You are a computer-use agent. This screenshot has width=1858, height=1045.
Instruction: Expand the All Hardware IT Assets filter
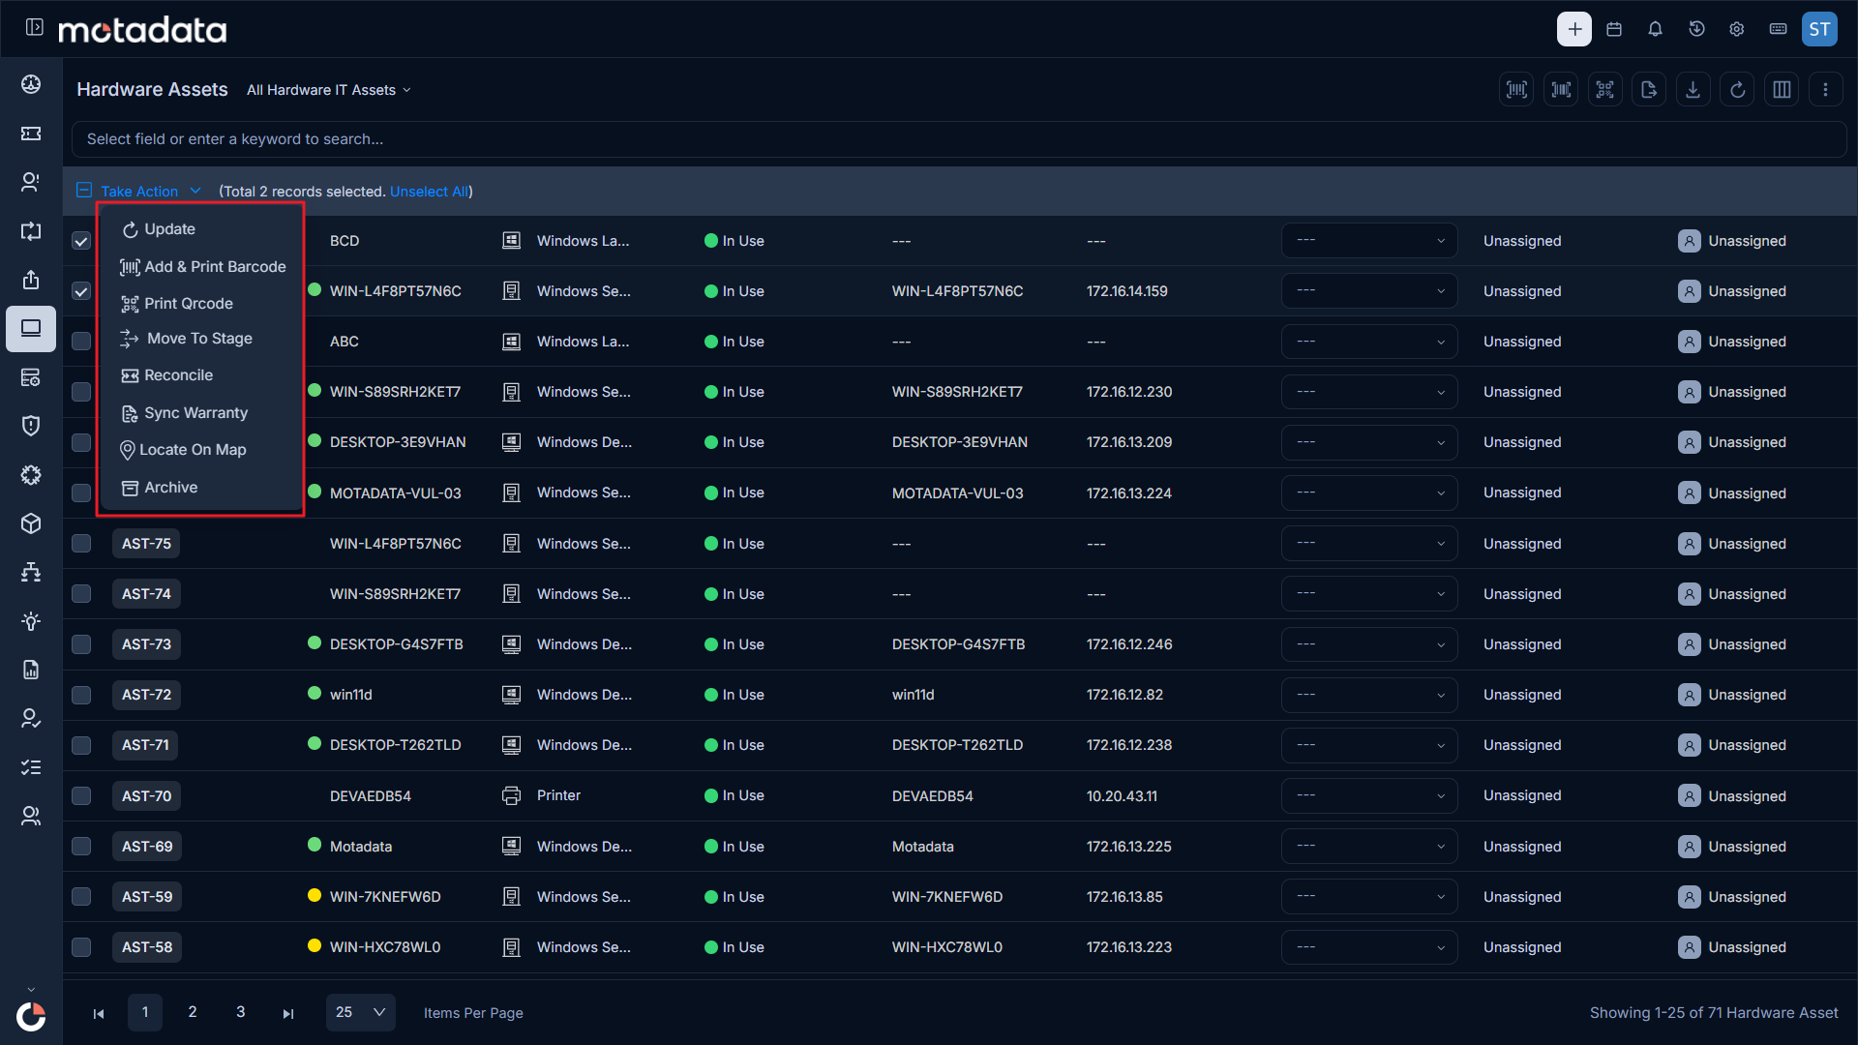(x=329, y=90)
